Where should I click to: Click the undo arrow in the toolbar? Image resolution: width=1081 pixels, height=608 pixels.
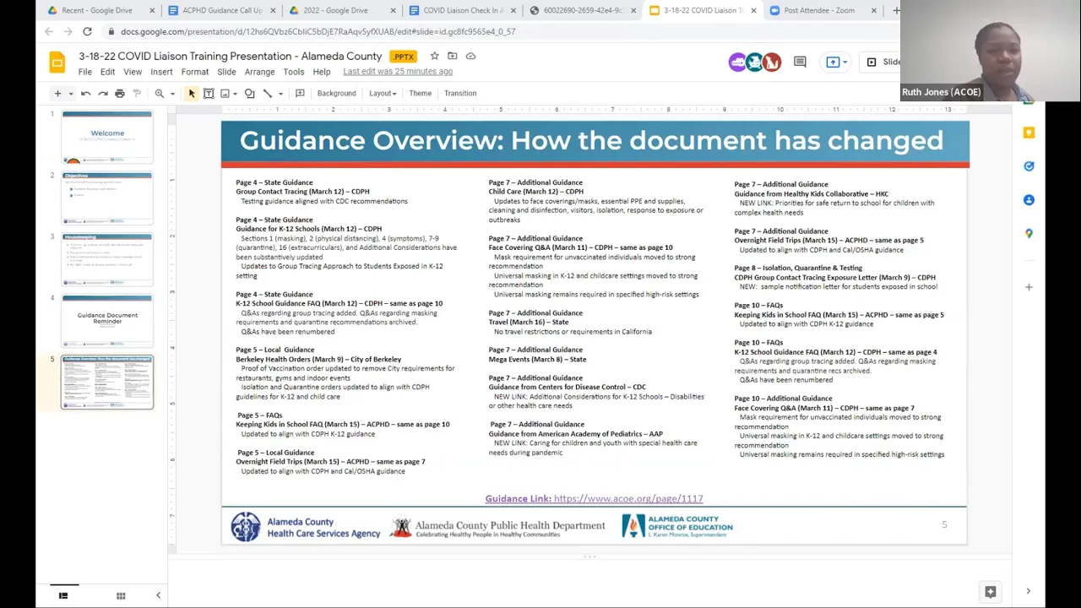click(x=86, y=94)
